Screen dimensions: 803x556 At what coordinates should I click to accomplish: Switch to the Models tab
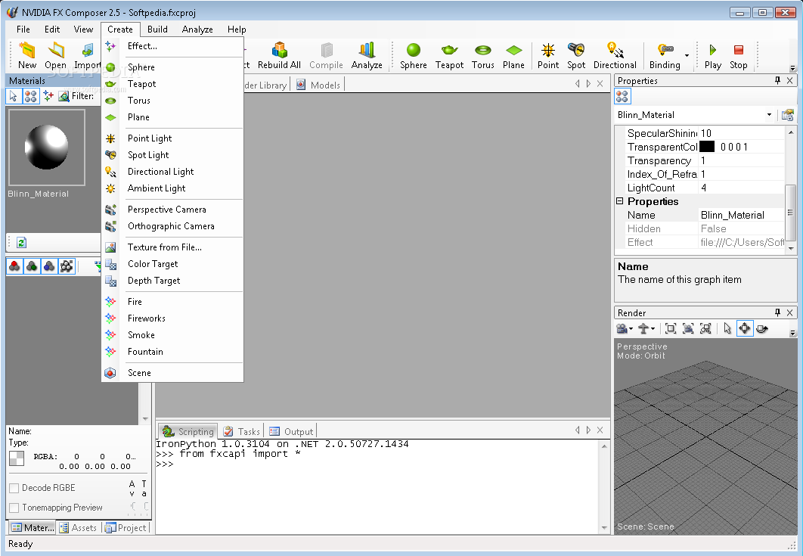click(x=318, y=85)
